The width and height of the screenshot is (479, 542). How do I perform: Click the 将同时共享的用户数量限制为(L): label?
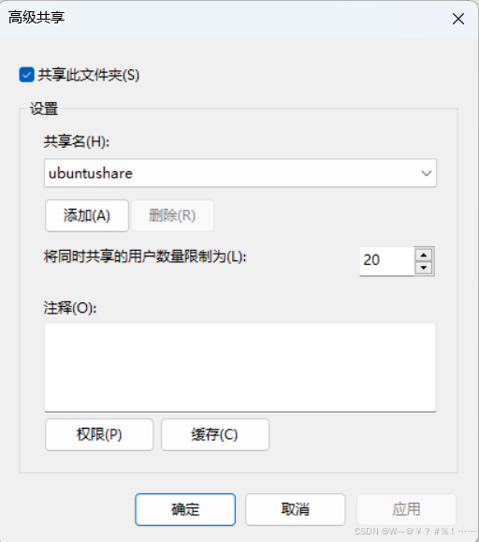[145, 256]
